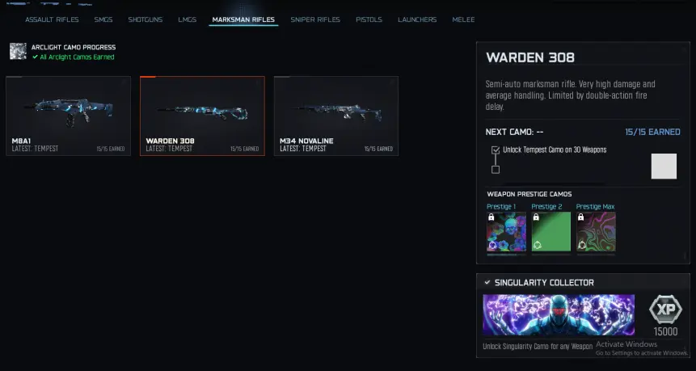Toggle the empty checkbox below Tempest challenge
This screenshot has width=696, height=371.
pyautogui.click(x=496, y=170)
